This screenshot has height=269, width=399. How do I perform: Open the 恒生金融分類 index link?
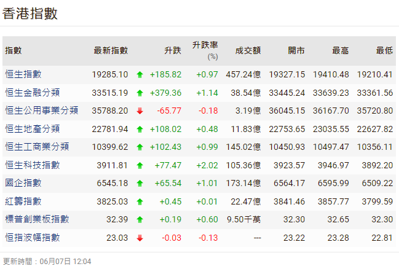[x=32, y=93]
